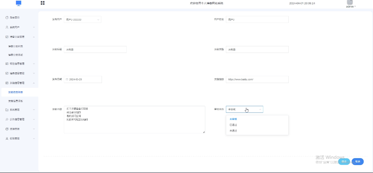The height and width of the screenshot is (173, 373).
Task: Click the four-square grid menu icon
Action: pyautogui.click(x=43, y=3)
